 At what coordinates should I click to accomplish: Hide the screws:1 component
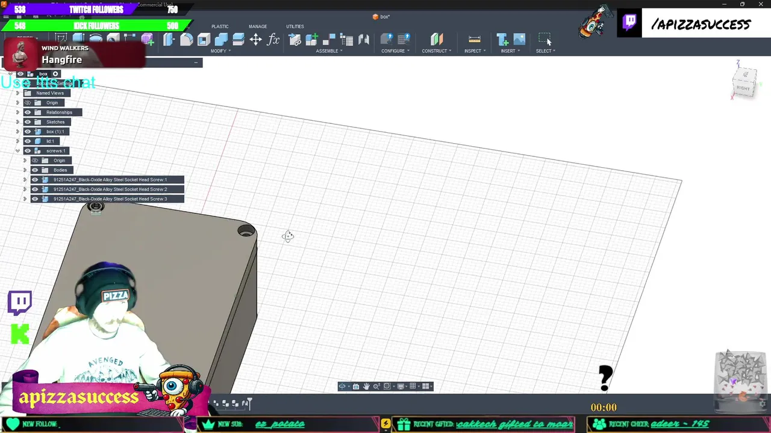(28, 151)
